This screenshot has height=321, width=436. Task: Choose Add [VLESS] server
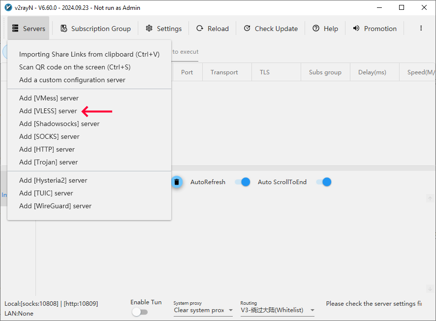[x=89, y=111]
